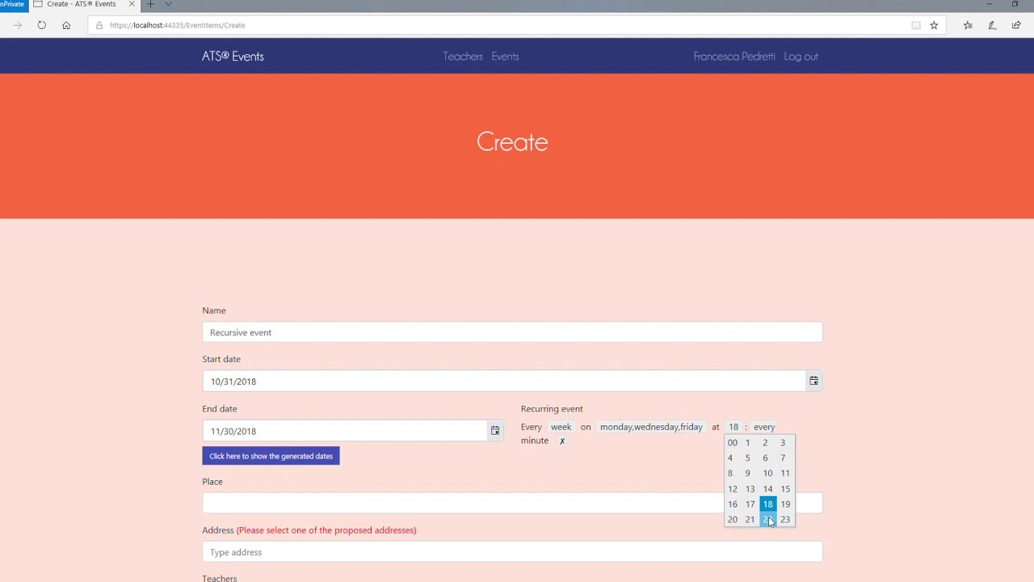
Task: Open Francesca Pedretti profile link
Action: pos(734,57)
